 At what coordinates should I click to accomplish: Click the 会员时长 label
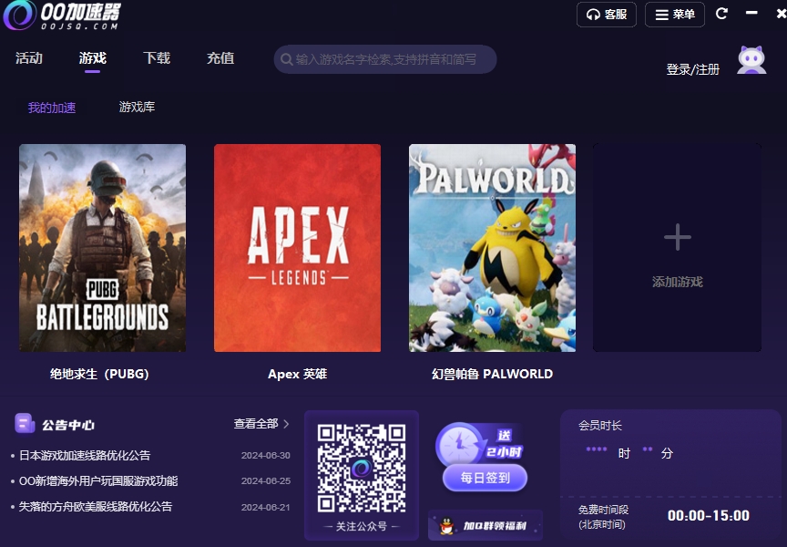click(599, 426)
